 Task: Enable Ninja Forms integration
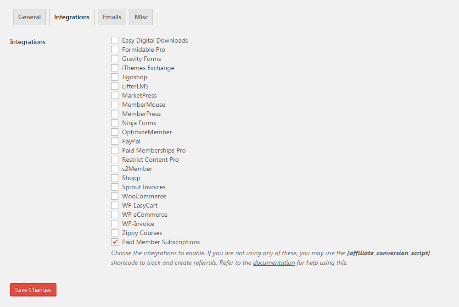115,123
